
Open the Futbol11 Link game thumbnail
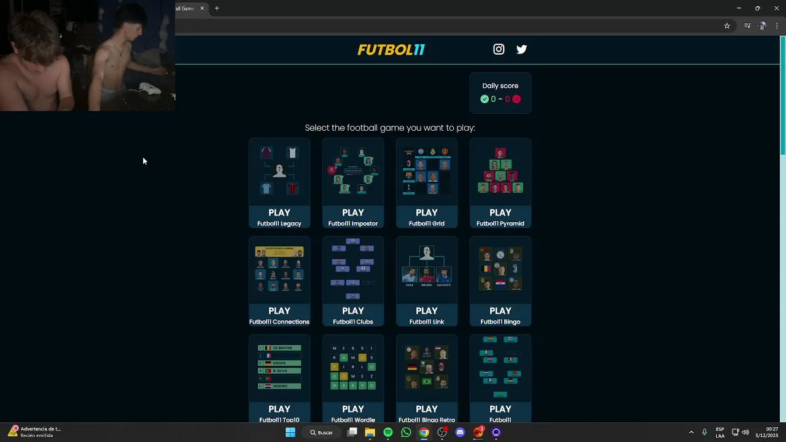pos(427,269)
